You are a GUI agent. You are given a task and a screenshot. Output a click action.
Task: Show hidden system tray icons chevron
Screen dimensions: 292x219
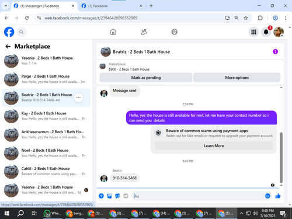click(241, 213)
